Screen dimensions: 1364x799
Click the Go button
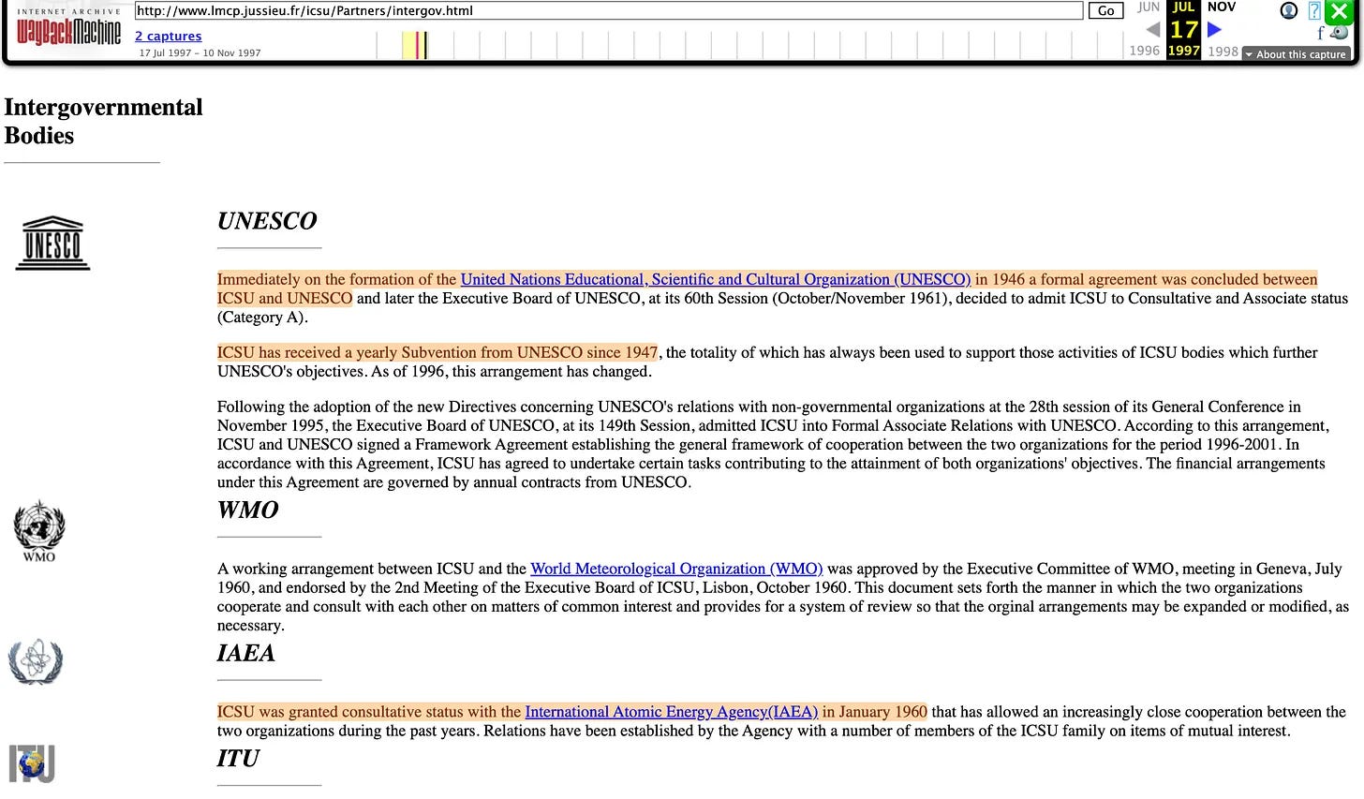click(x=1105, y=11)
